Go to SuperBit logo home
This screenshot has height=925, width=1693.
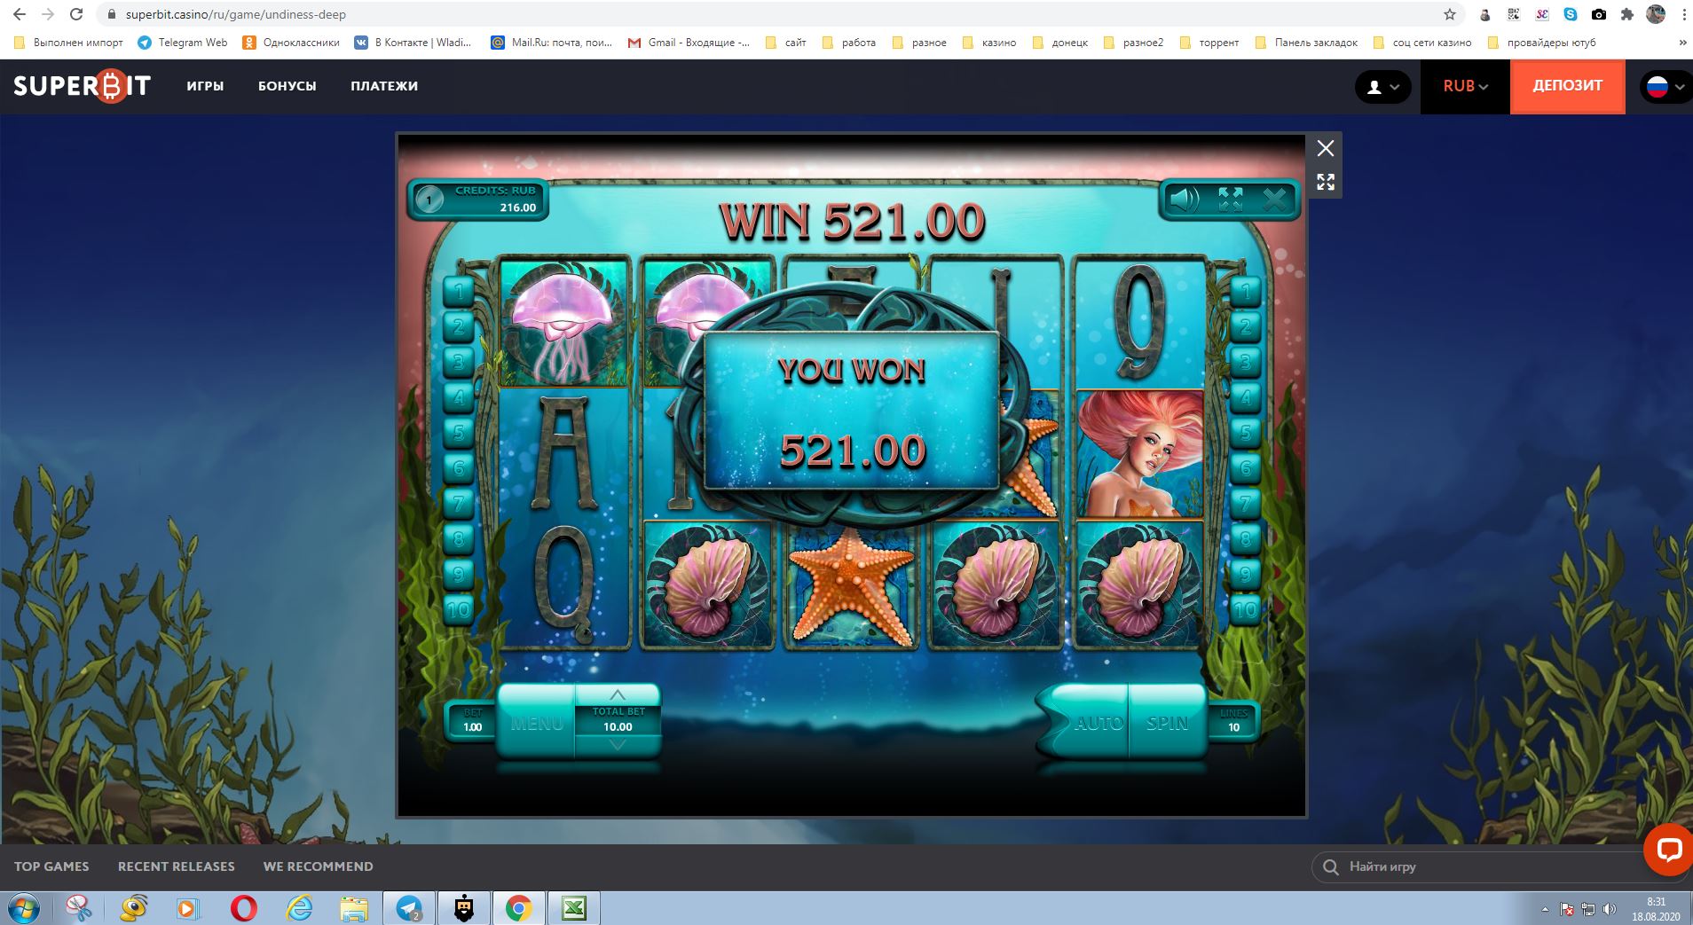82,86
